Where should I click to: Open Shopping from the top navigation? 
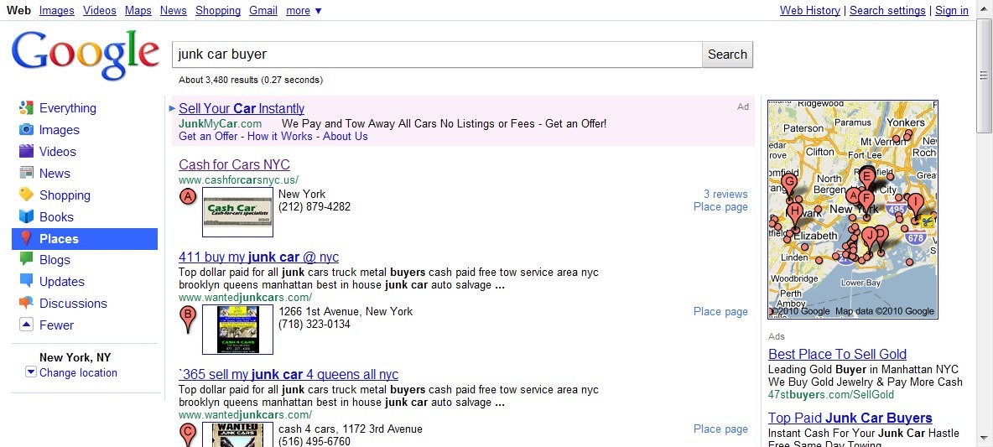pos(218,11)
